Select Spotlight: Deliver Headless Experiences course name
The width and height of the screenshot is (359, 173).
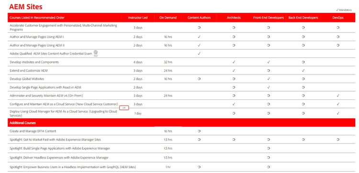tap(59, 157)
